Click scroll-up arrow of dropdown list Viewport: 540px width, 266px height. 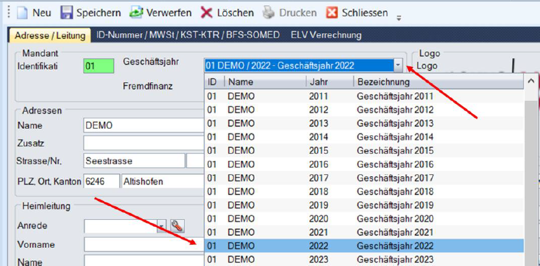pyautogui.click(x=531, y=82)
